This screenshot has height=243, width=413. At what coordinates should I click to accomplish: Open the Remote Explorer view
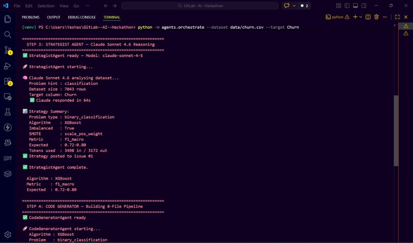point(8,97)
